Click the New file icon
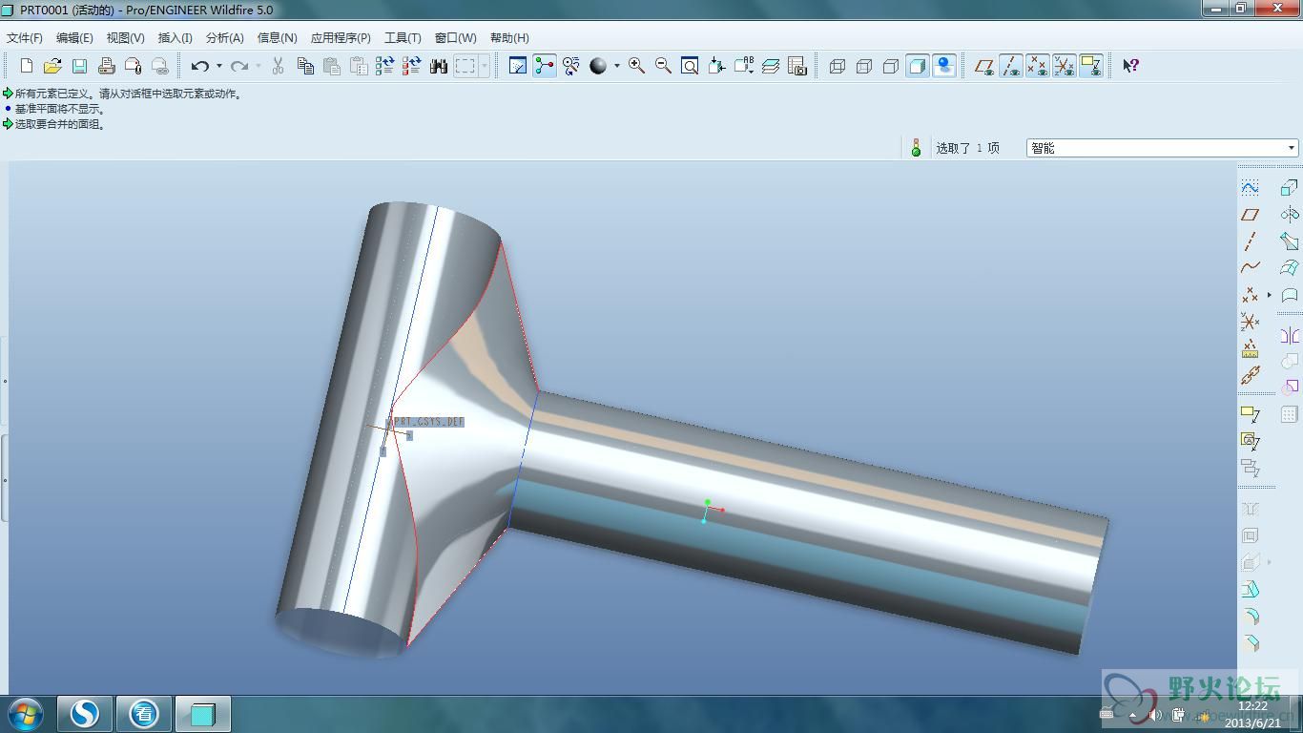 (x=27, y=66)
